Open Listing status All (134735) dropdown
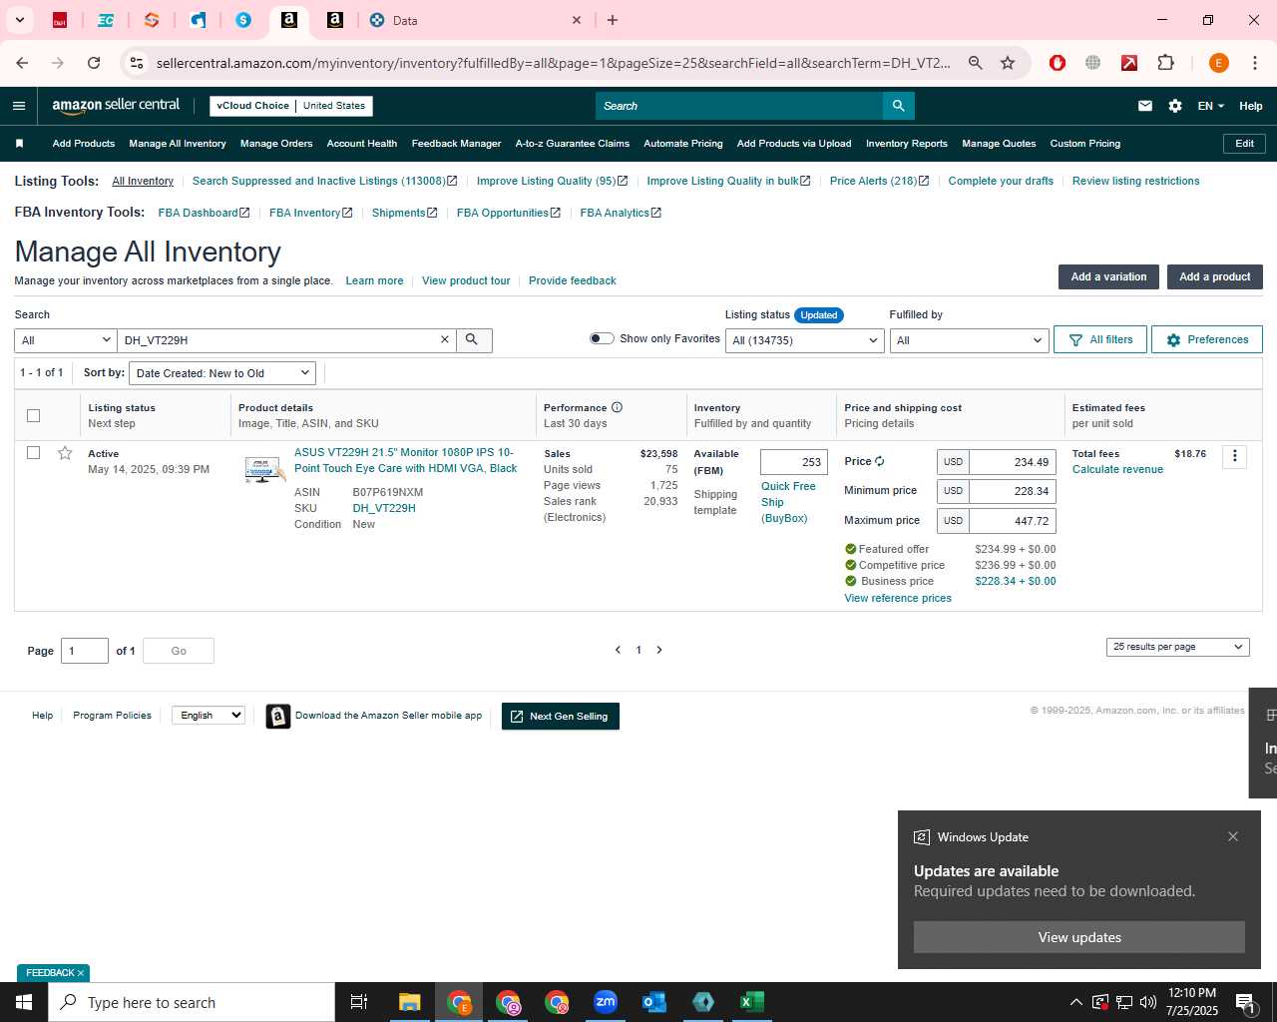The width and height of the screenshot is (1277, 1022). [x=804, y=340]
